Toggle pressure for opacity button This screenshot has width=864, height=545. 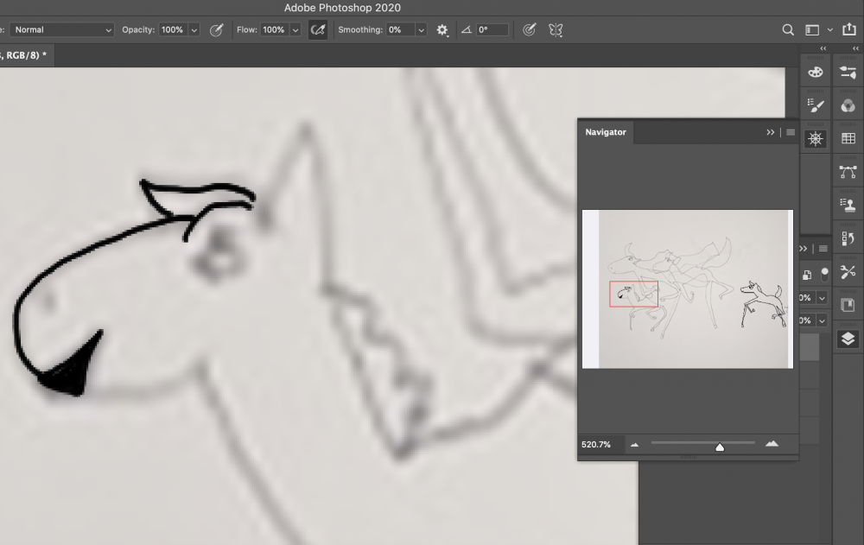click(217, 29)
